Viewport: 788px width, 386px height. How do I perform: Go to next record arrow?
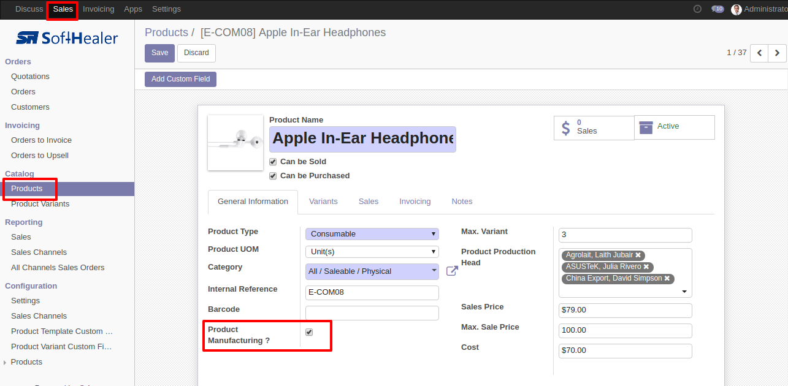pos(777,53)
